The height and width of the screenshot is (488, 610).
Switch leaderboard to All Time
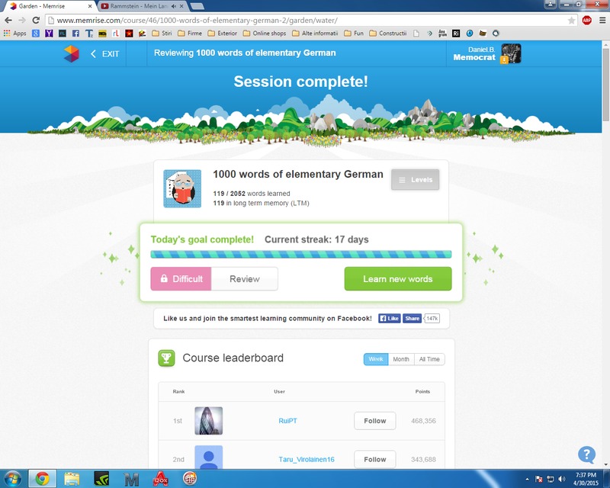pos(429,359)
